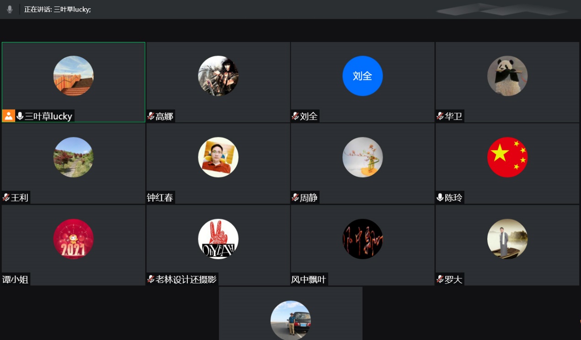Click the muted mic icon beside 老林设计还摄影

pos(151,279)
